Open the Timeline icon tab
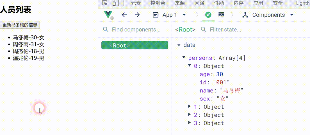 (221, 15)
